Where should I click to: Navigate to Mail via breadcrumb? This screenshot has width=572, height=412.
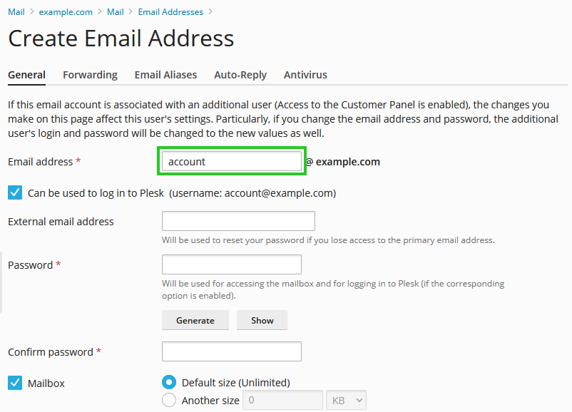(x=16, y=11)
